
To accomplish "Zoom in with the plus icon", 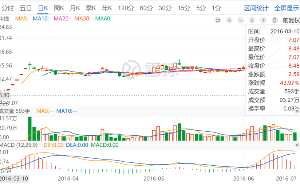I will point(229,20).
